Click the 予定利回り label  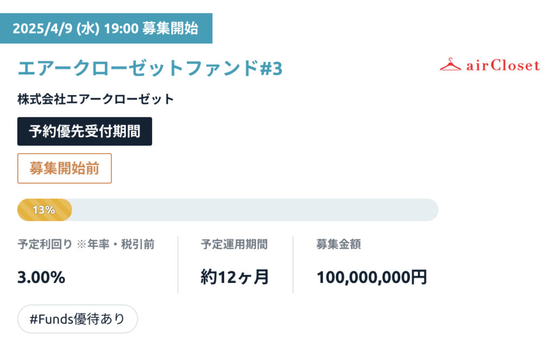point(45,244)
